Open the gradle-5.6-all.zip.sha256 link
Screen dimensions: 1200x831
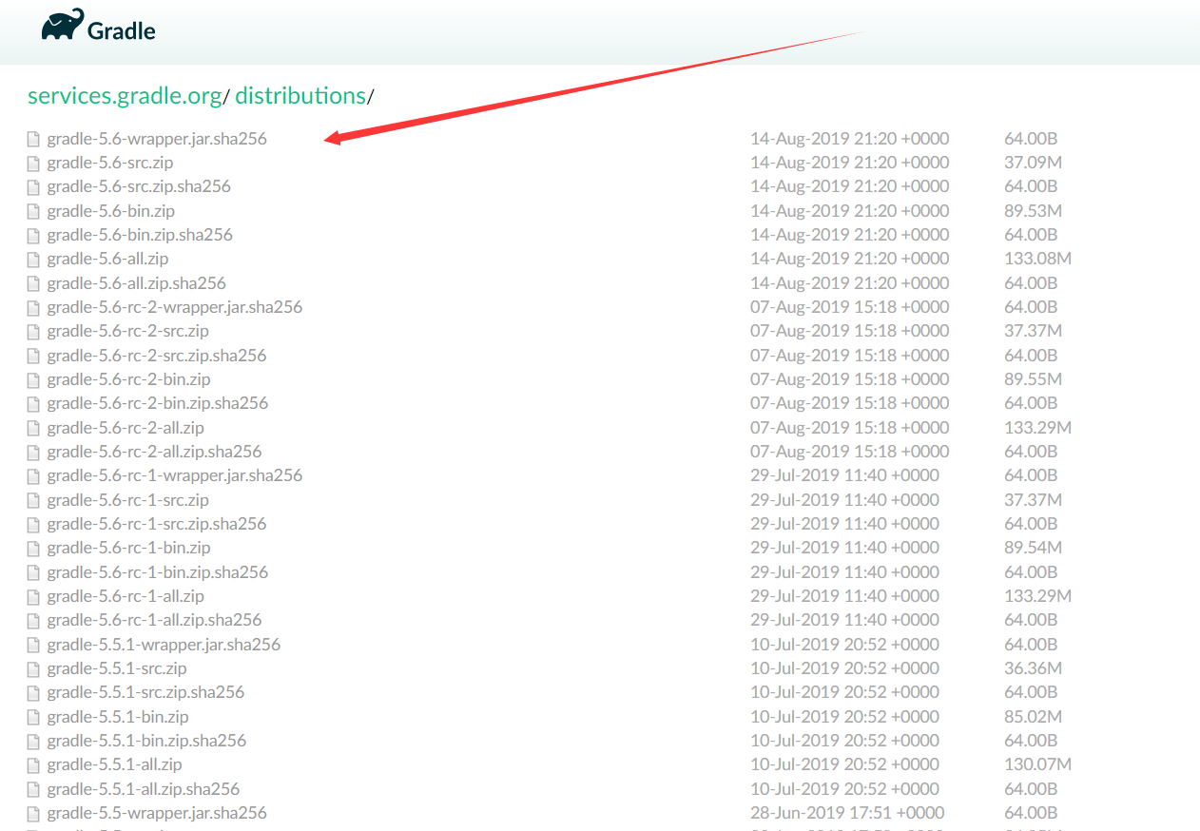pos(137,283)
